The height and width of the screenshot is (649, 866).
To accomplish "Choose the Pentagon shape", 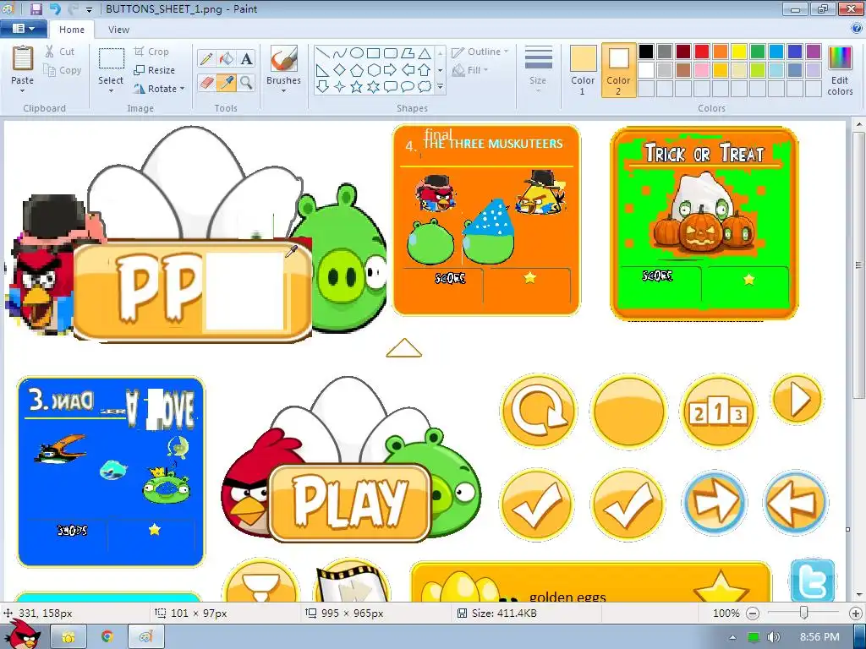I will (x=357, y=69).
